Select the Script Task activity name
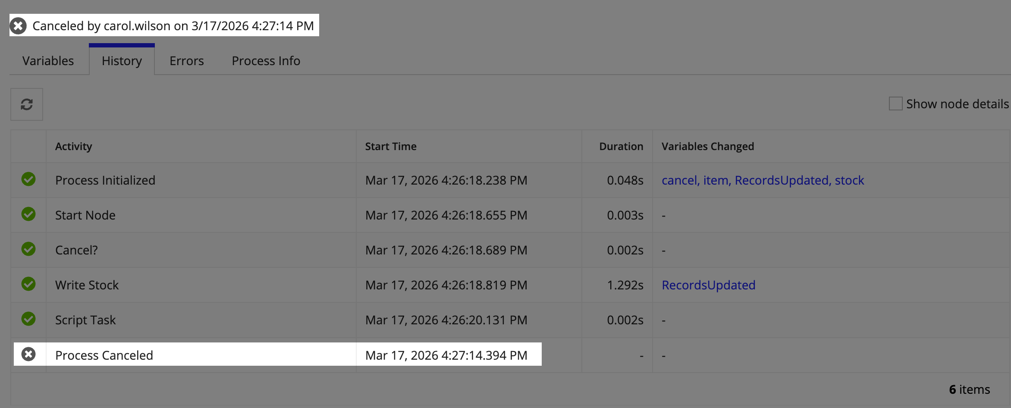Image resolution: width=1011 pixels, height=408 pixels. coord(85,320)
